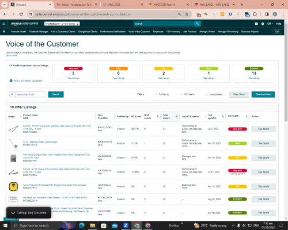Click the teal Search button beside the ASIN field
Screen dimensions: 288x230
pos(56,94)
